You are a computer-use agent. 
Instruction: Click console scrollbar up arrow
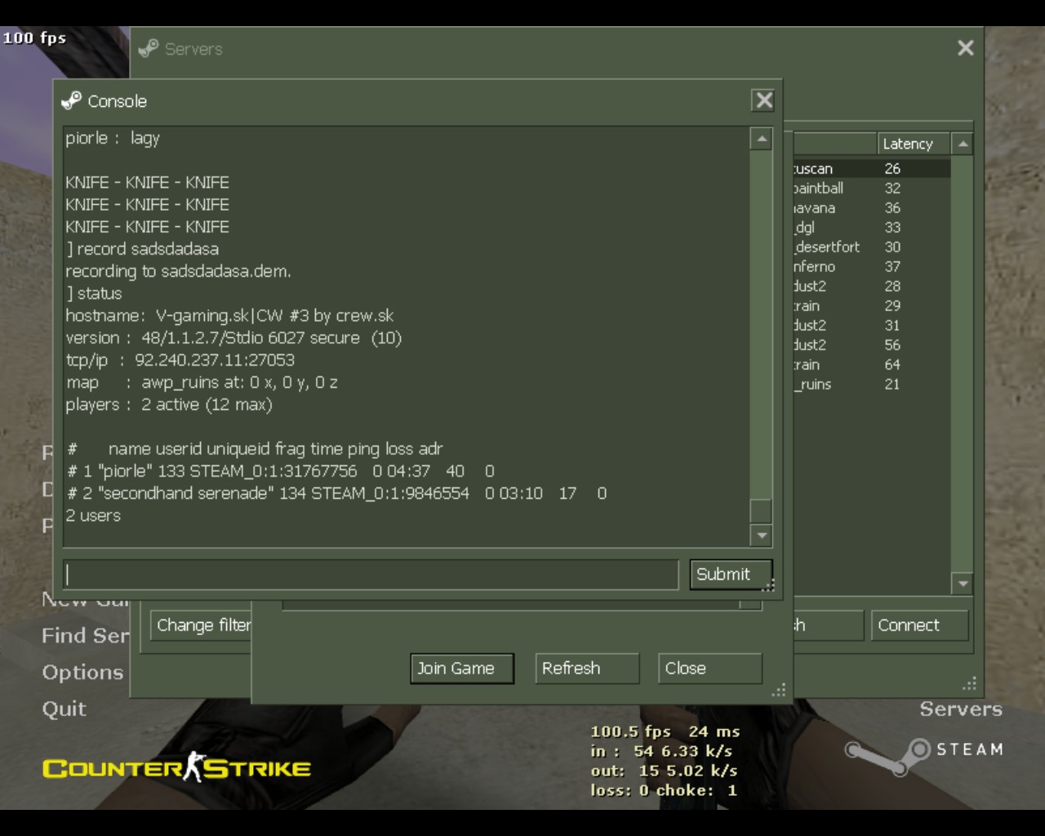pos(761,139)
